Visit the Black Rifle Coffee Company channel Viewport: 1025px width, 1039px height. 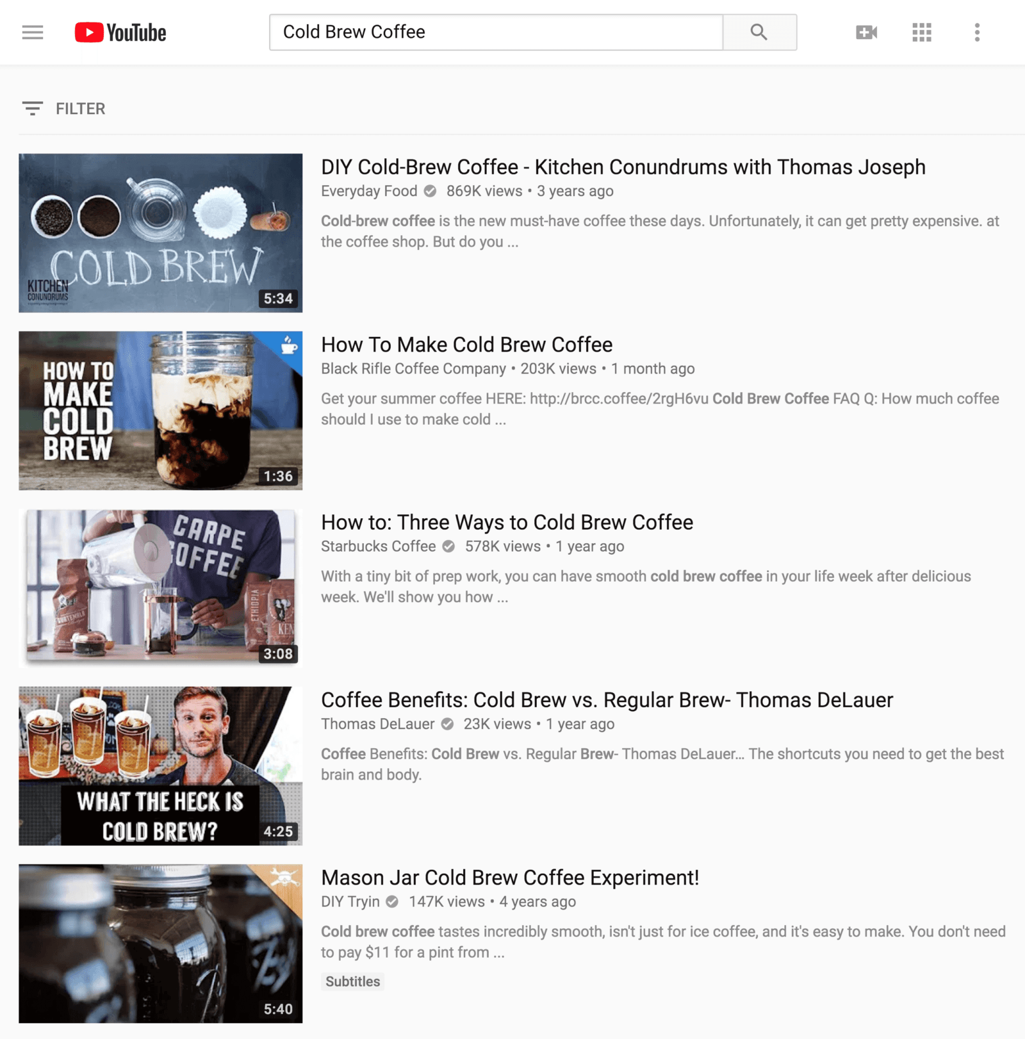pos(413,368)
